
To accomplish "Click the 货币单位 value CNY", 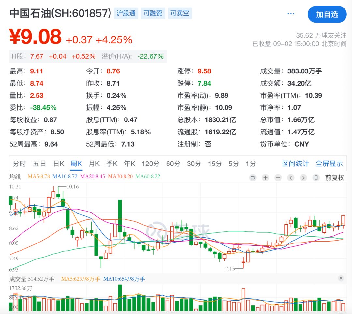I will coord(302,144).
